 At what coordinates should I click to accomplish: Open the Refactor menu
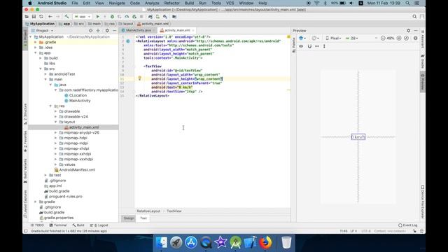171,3
